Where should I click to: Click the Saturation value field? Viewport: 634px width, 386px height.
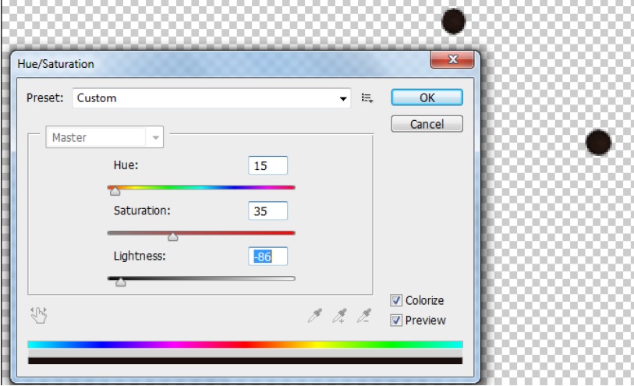(x=267, y=211)
